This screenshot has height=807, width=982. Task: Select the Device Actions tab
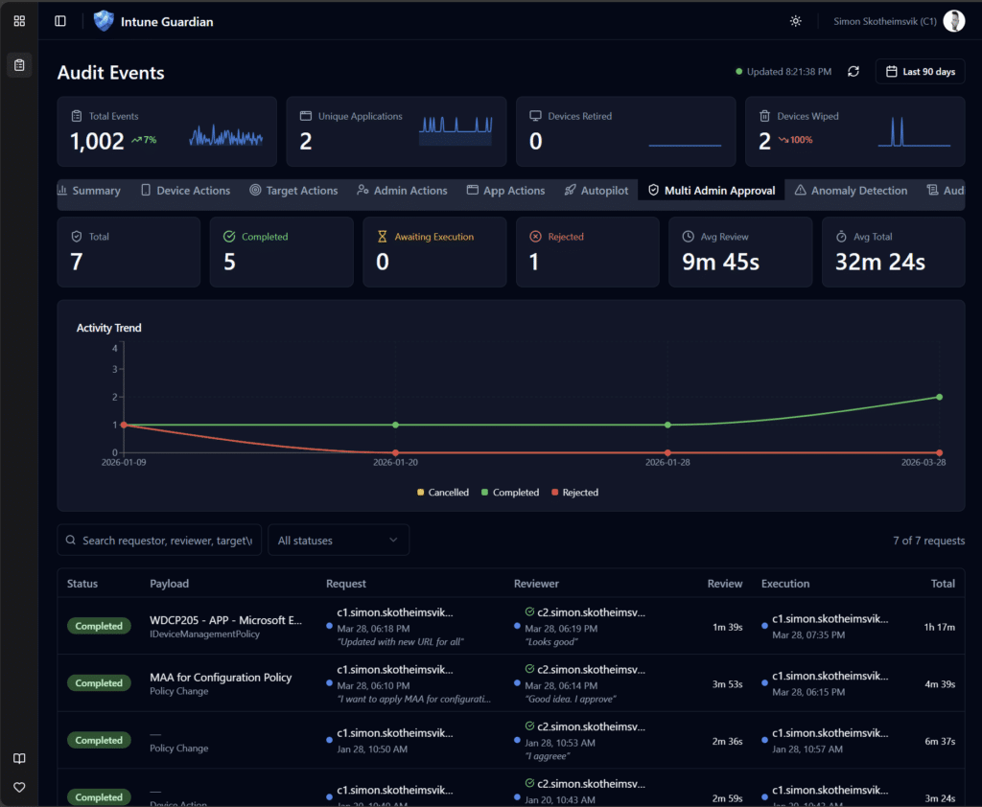pos(185,191)
